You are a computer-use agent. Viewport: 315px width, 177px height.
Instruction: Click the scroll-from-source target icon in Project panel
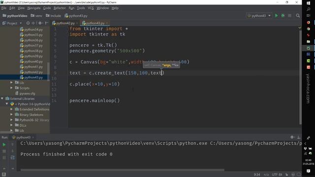[28, 23]
